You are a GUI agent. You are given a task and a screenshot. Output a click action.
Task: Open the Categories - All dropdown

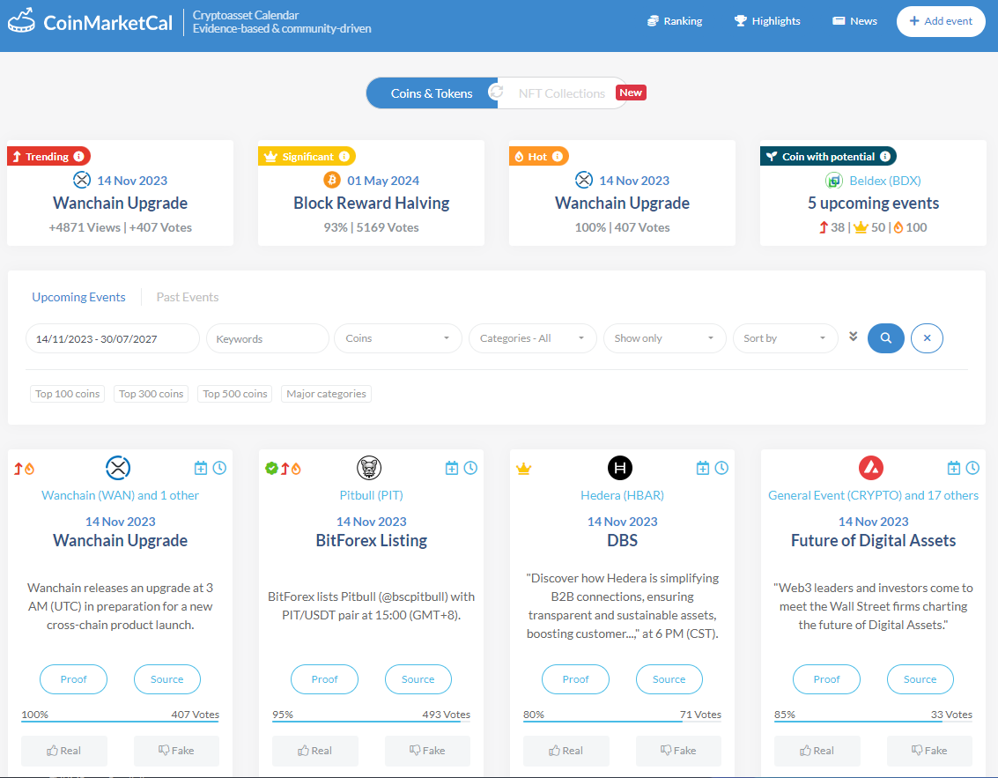pos(532,338)
